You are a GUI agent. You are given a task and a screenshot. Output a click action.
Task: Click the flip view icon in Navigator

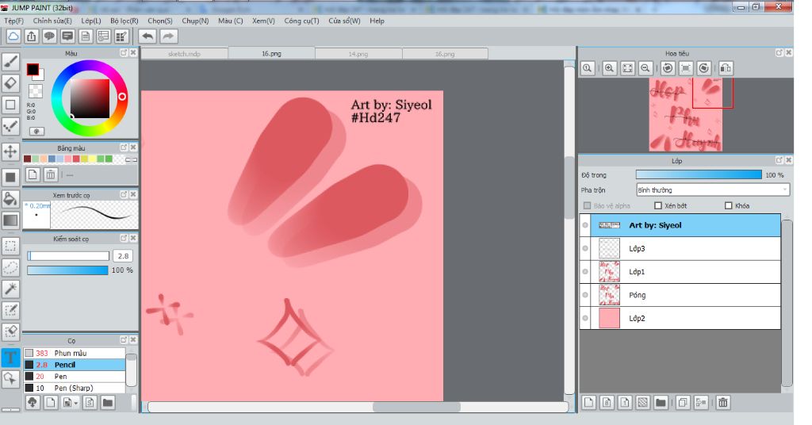(x=726, y=68)
